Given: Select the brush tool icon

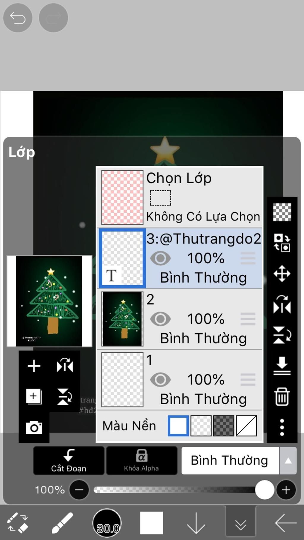Looking at the screenshot, I should coord(62,523).
